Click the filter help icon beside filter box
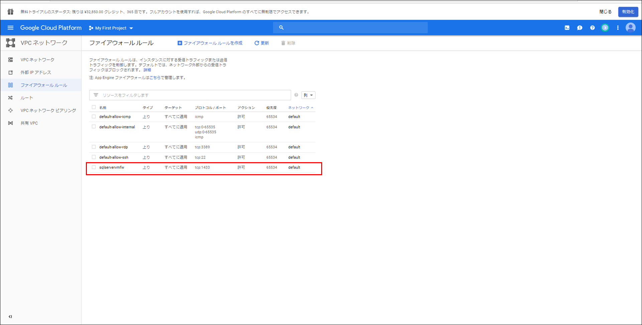The height and width of the screenshot is (325, 642). coord(296,95)
